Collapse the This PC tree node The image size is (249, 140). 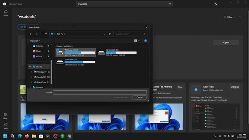[30, 66]
